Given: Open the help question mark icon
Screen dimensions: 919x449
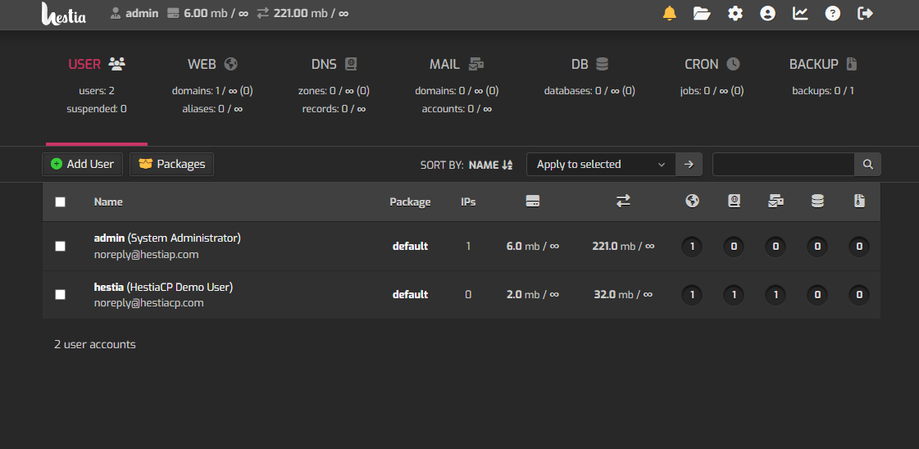Looking at the screenshot, I should (833, 13).
